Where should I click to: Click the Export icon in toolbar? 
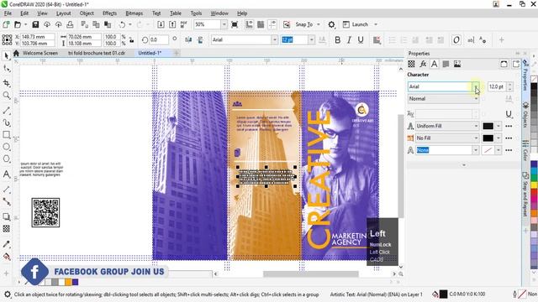coord(172,24)
